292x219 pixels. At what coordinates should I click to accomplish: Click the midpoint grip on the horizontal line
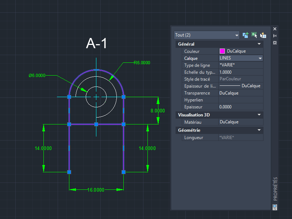click(x=96, y=124)
